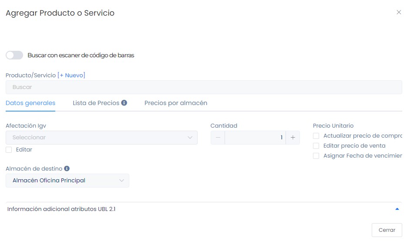The image size is (407, 247).
Task: Switch to Datos generales tab
Action: point(30,103)
